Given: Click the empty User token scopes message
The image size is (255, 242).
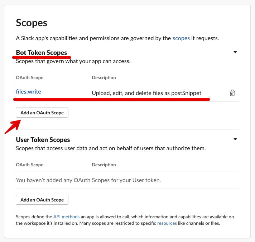Looking at the screenshot, I should [x=88, y=180].
